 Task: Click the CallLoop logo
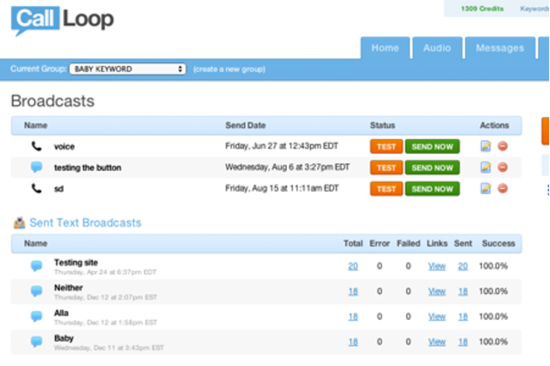[x=63, y=21]
